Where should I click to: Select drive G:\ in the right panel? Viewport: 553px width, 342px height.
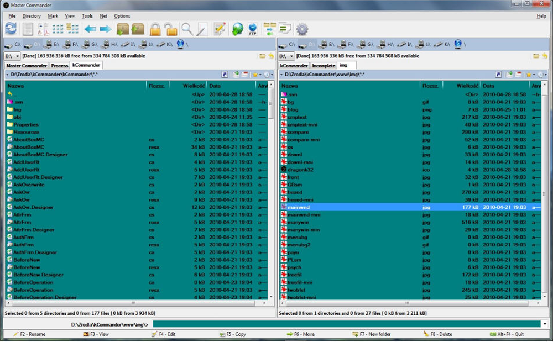366,44
